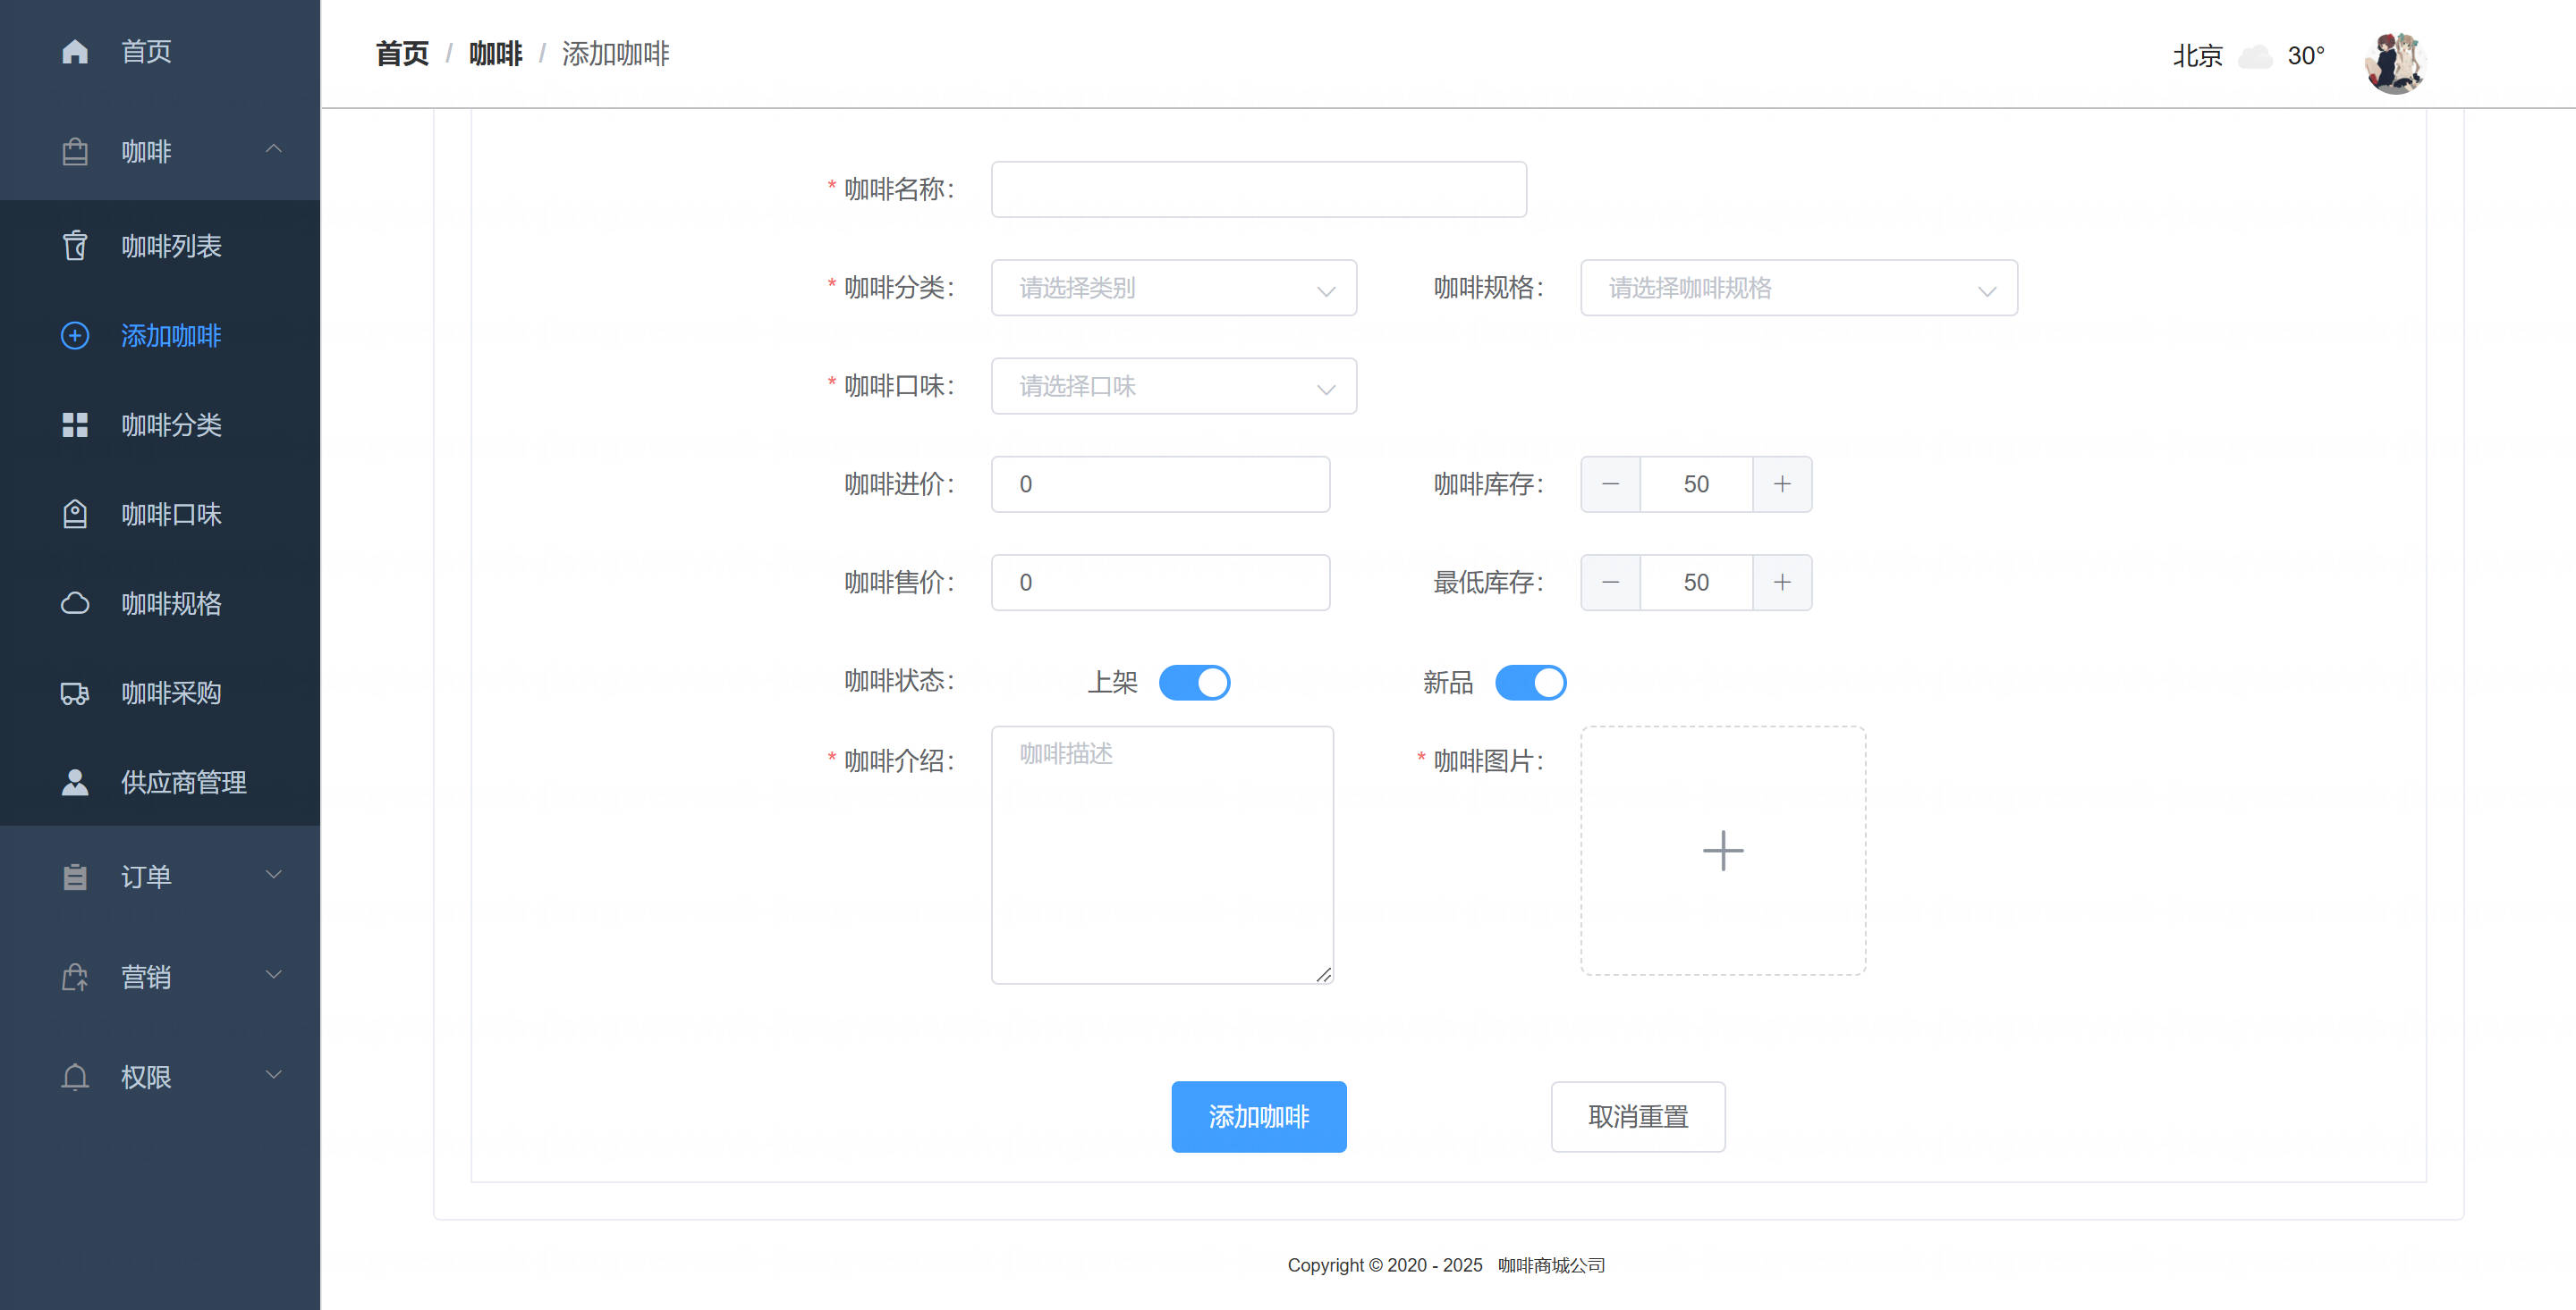
Task: Open 咖啡采购 menu item
Action: pos(160,693)
